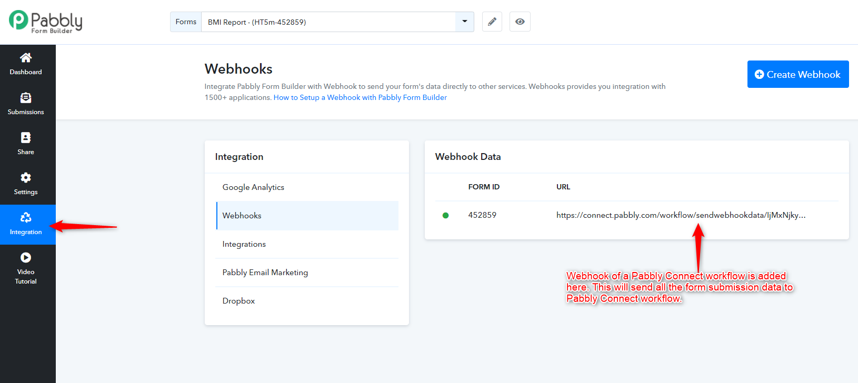Select Pabbly Email Marketing option

[307, 273]
